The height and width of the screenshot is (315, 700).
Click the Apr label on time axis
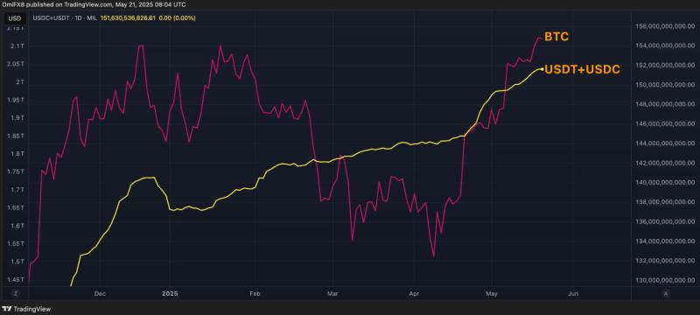tap(414, 294)
